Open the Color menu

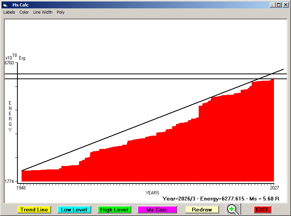point(24,12)
